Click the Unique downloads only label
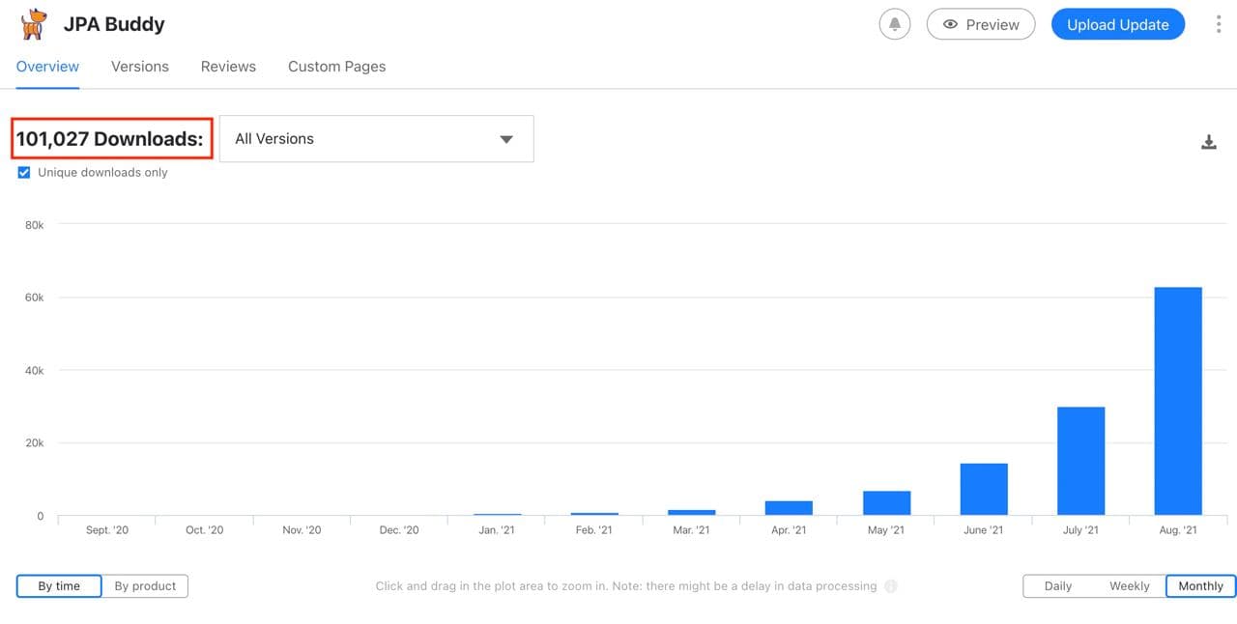Image resolution: width=1237 pixels, height=624 pixels. click(102, 173)
